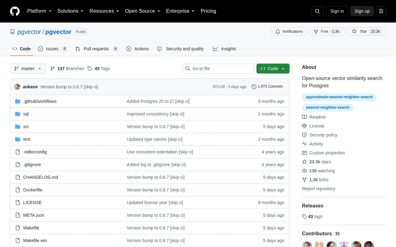Open the search magnifier button
396x247 pixels.
coord(317,11)
